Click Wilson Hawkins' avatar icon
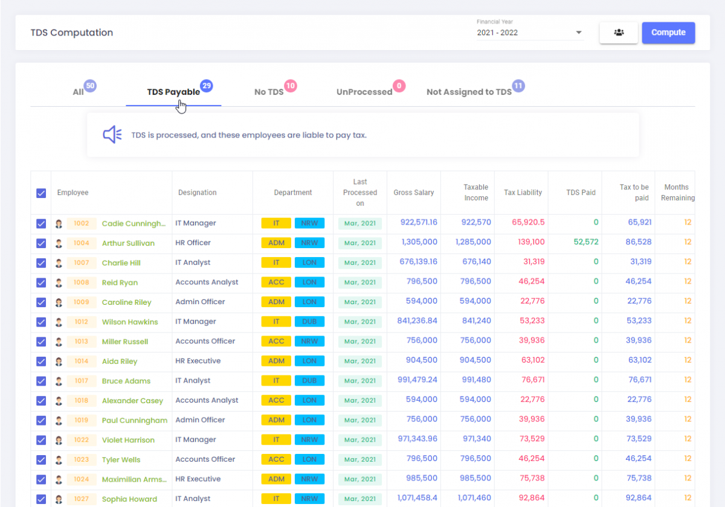The image size is (725, 507). pos(59,322)
